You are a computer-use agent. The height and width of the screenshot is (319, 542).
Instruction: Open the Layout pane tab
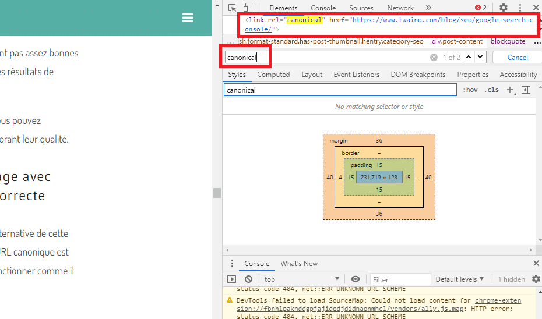click(x=312, y=75)
